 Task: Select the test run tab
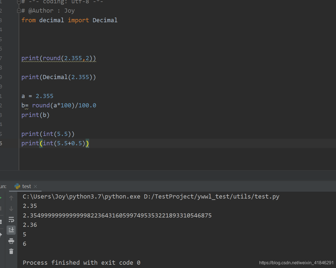[26, 186]
